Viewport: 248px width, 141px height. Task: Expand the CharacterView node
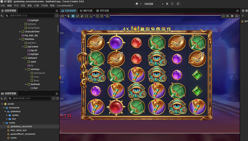pyautogui.click(x=20, y=32)
